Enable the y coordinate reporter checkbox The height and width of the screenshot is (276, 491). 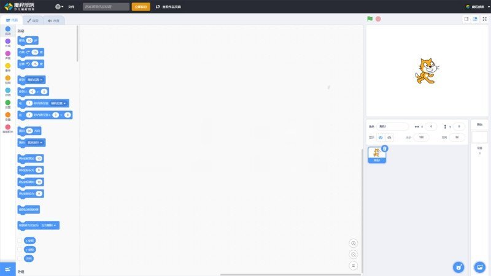pyautogui.click(x=20, y=250)
